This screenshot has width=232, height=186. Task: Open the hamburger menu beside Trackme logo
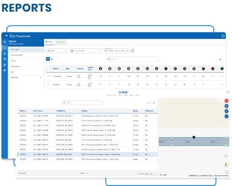(x=6, y=36)
